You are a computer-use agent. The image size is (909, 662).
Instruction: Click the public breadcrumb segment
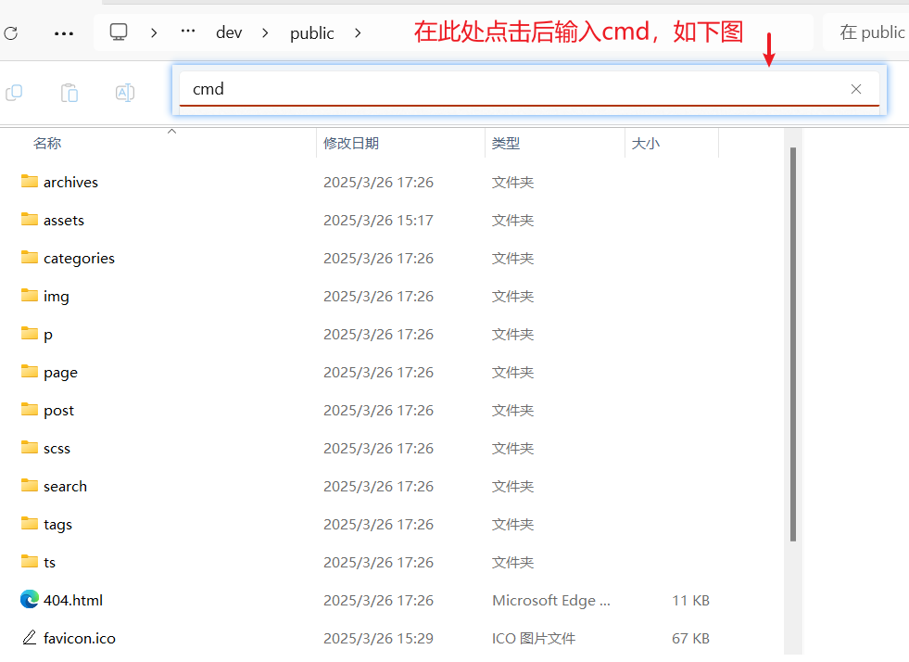pos(311,32)
